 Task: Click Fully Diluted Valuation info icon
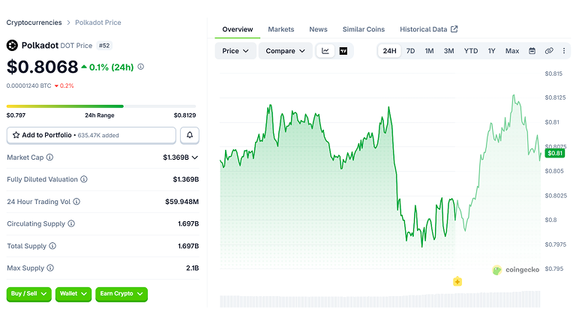pos(84,179)
